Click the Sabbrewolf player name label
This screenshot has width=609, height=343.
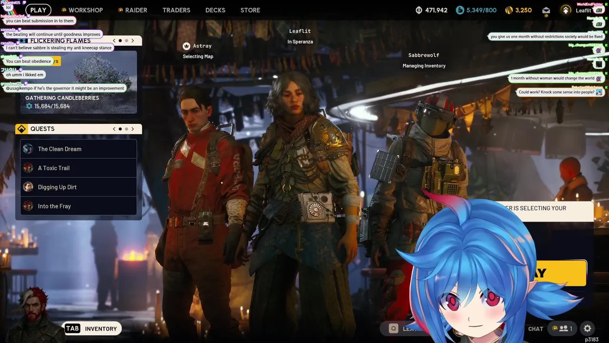click(x=424, y=55)
